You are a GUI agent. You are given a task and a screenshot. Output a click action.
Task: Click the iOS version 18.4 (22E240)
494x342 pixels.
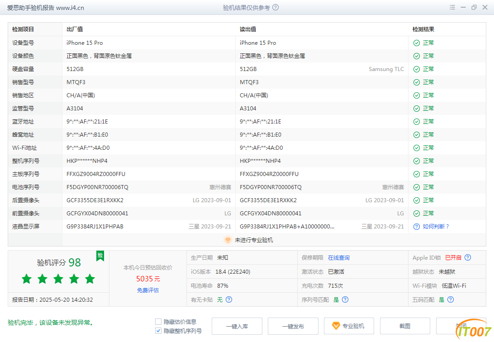point(233,272)
